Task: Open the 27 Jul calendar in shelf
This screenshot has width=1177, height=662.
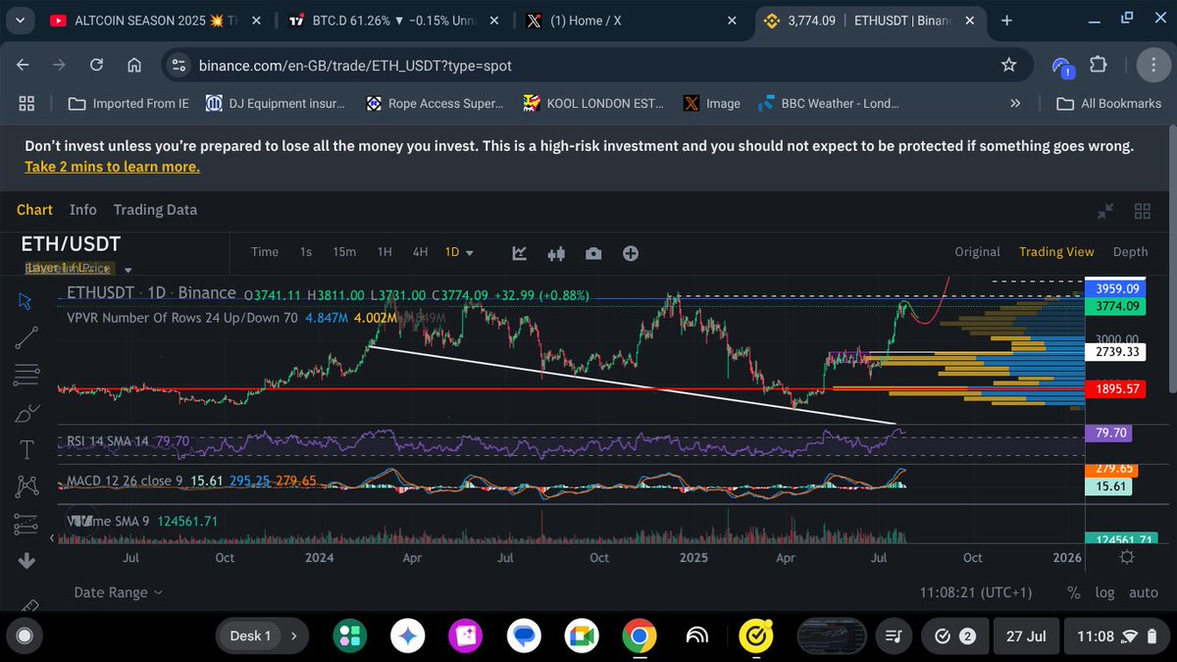Action: 1026,636
